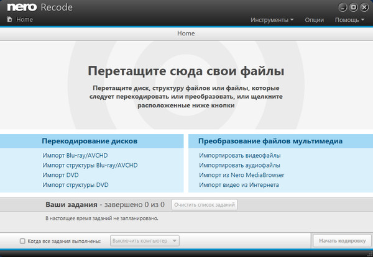The image size is (373, 257).
Task: Enable 'Когда все задания выполнены' checkbox
Action: pos(22,241)
